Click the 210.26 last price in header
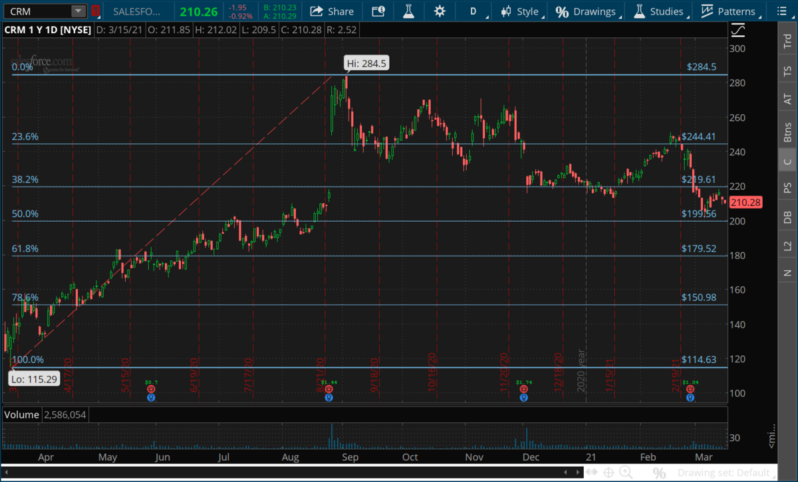This screenshot has width=798, height=482. point(198,11)
